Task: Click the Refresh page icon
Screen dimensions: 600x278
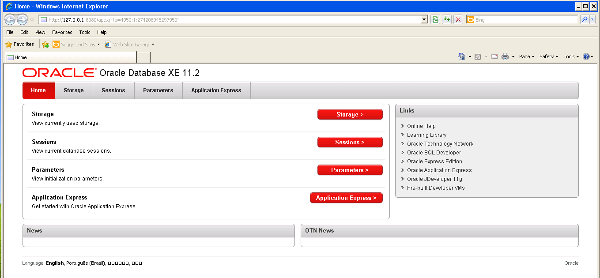Action: point(447,19)
